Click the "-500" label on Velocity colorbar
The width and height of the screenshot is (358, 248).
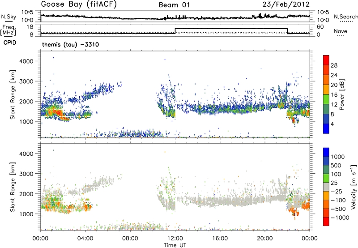click(x=338, y=209)
